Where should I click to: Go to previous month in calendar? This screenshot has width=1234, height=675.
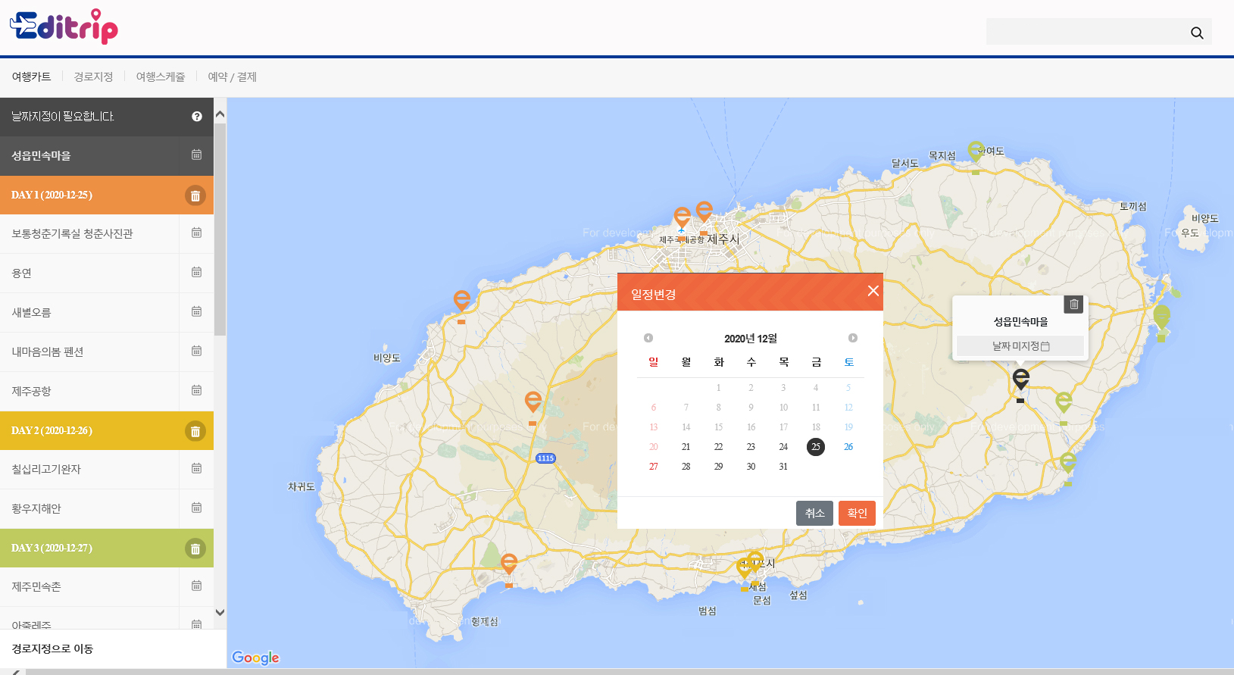pos(648,338)
